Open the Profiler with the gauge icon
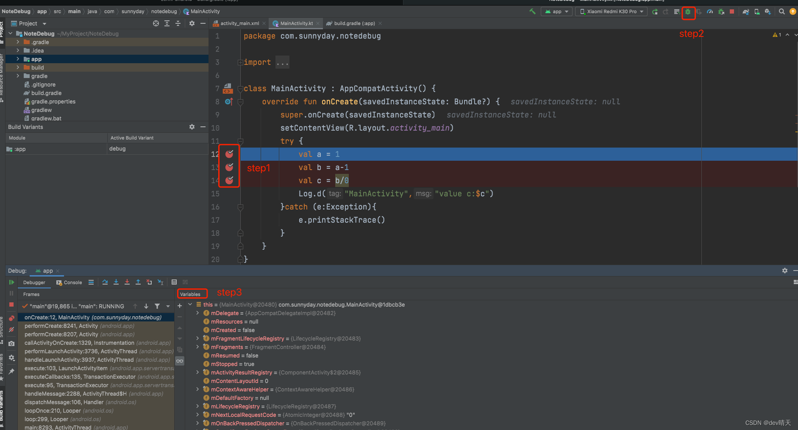The image size is (798, 430). (710, 11)
